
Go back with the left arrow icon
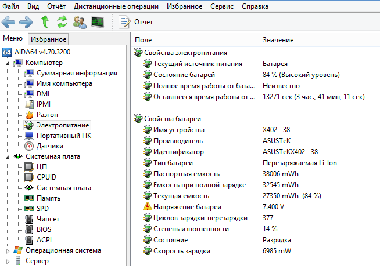tap(9, 22)
